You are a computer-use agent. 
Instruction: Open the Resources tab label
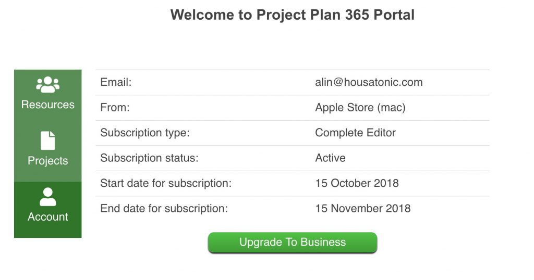pyautogui.click(x=47, y=104)
